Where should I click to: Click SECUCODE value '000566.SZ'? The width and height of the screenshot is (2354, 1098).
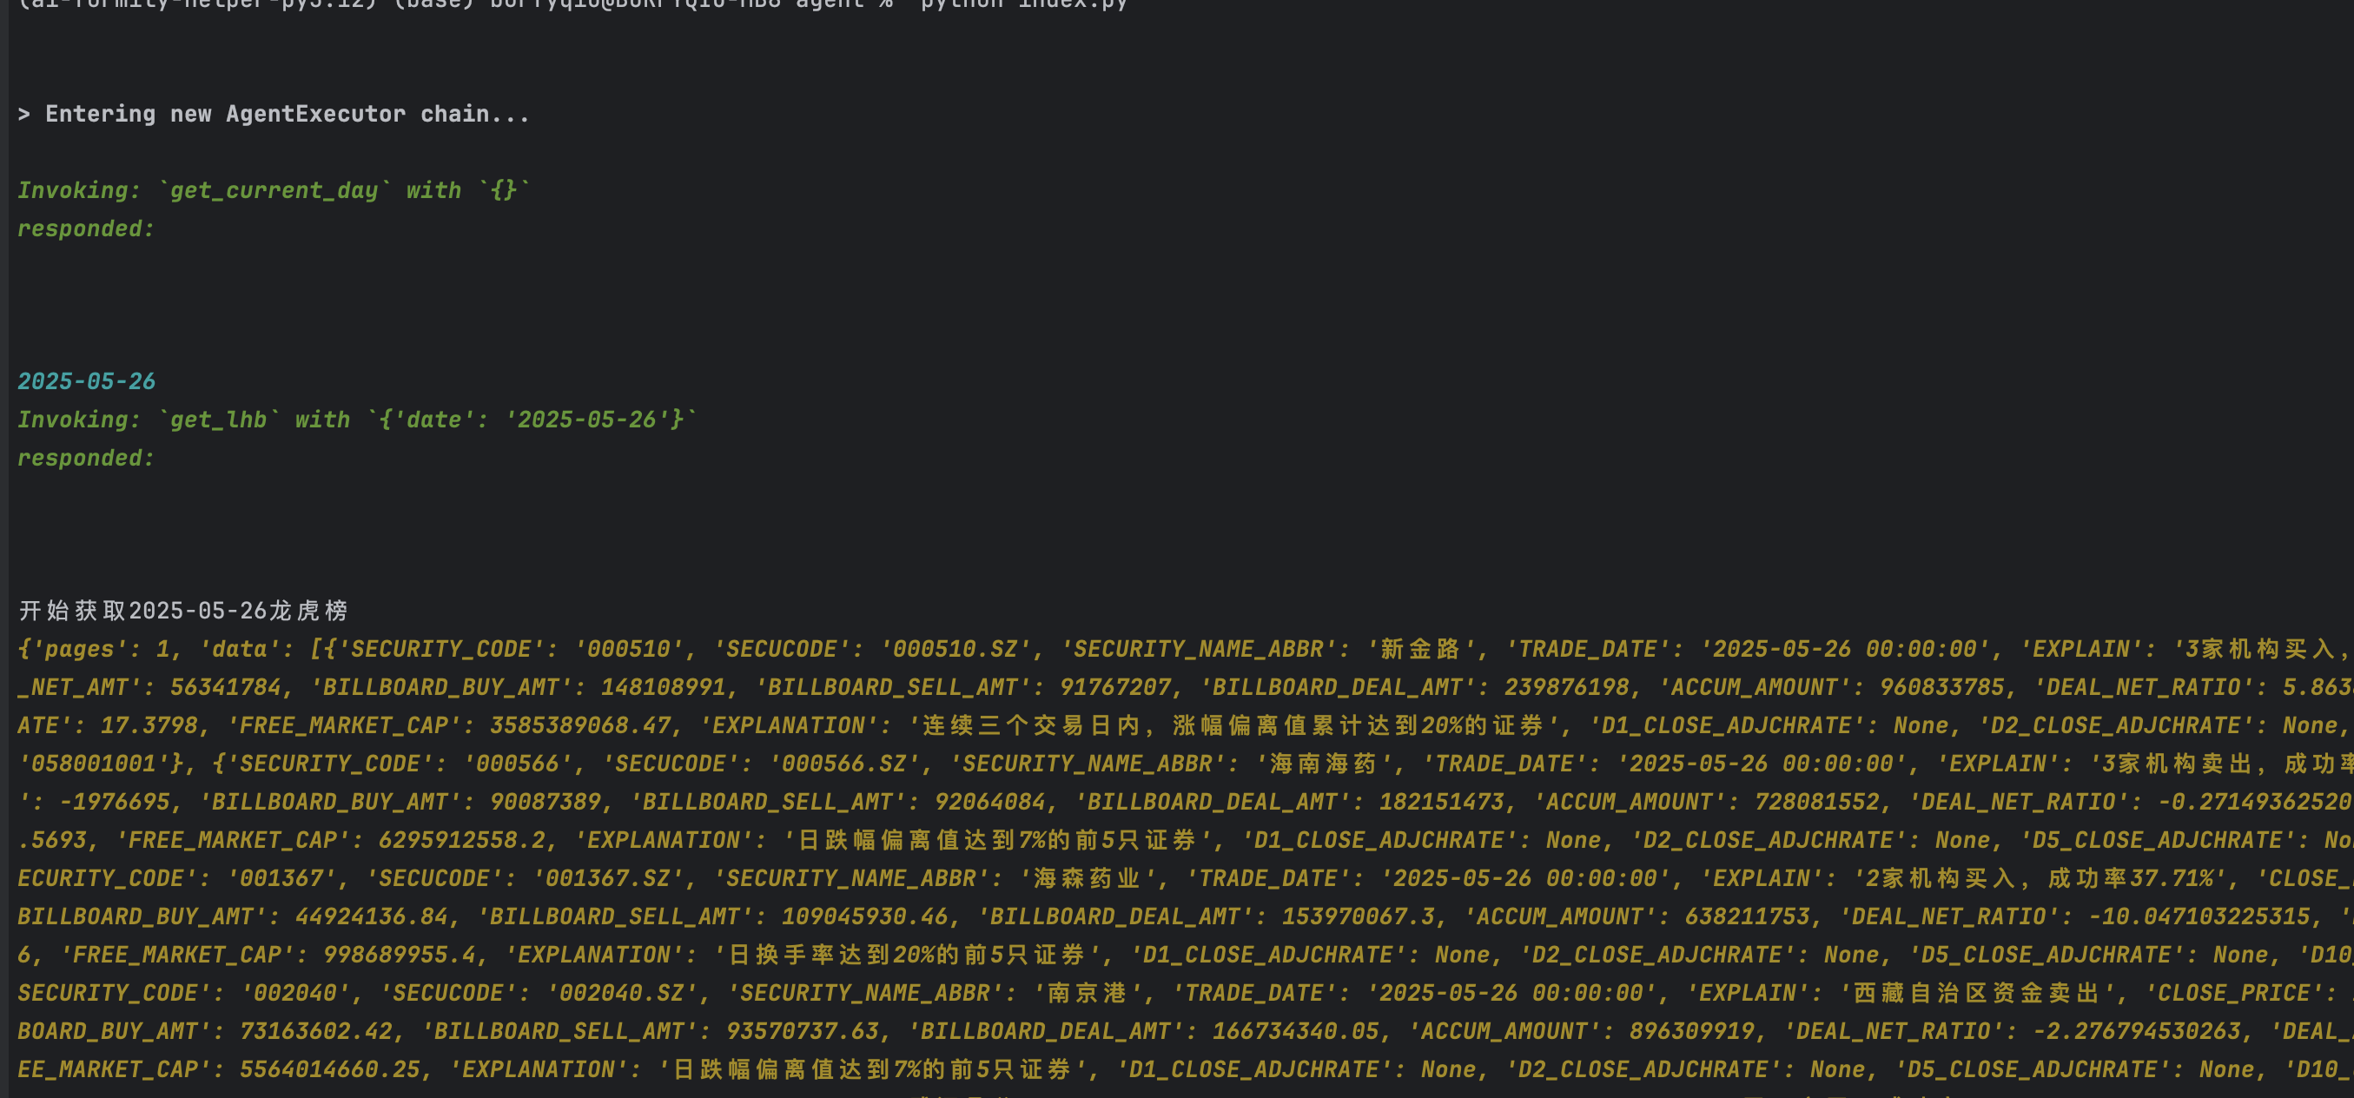(x=843, y=764)
